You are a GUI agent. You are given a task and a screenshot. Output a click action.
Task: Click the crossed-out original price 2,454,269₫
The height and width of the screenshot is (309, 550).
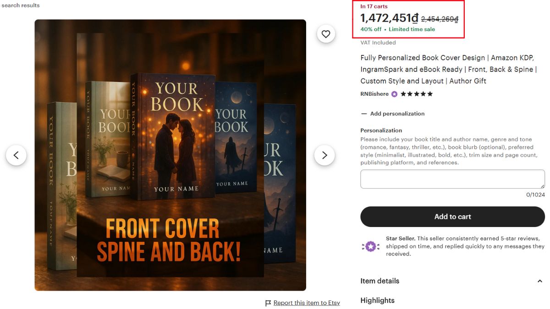[x=440, y=19]
